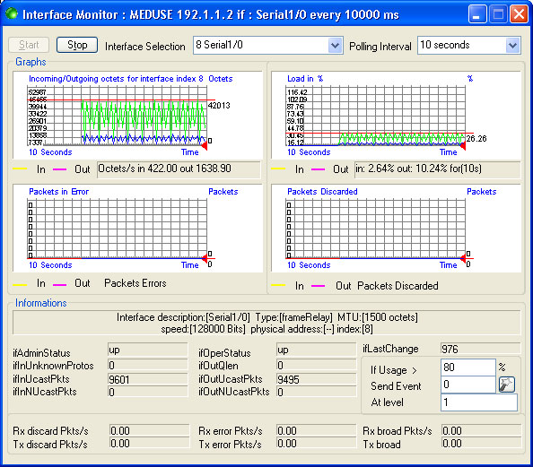This screenshot has height=467, width=533.
Task: Click the Interface description info line
Action: 266,317
